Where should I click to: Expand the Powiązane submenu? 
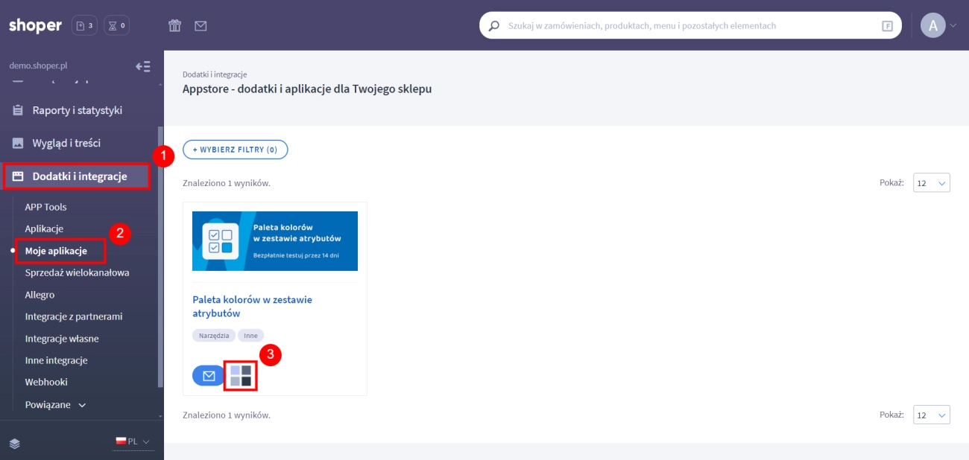56,405
